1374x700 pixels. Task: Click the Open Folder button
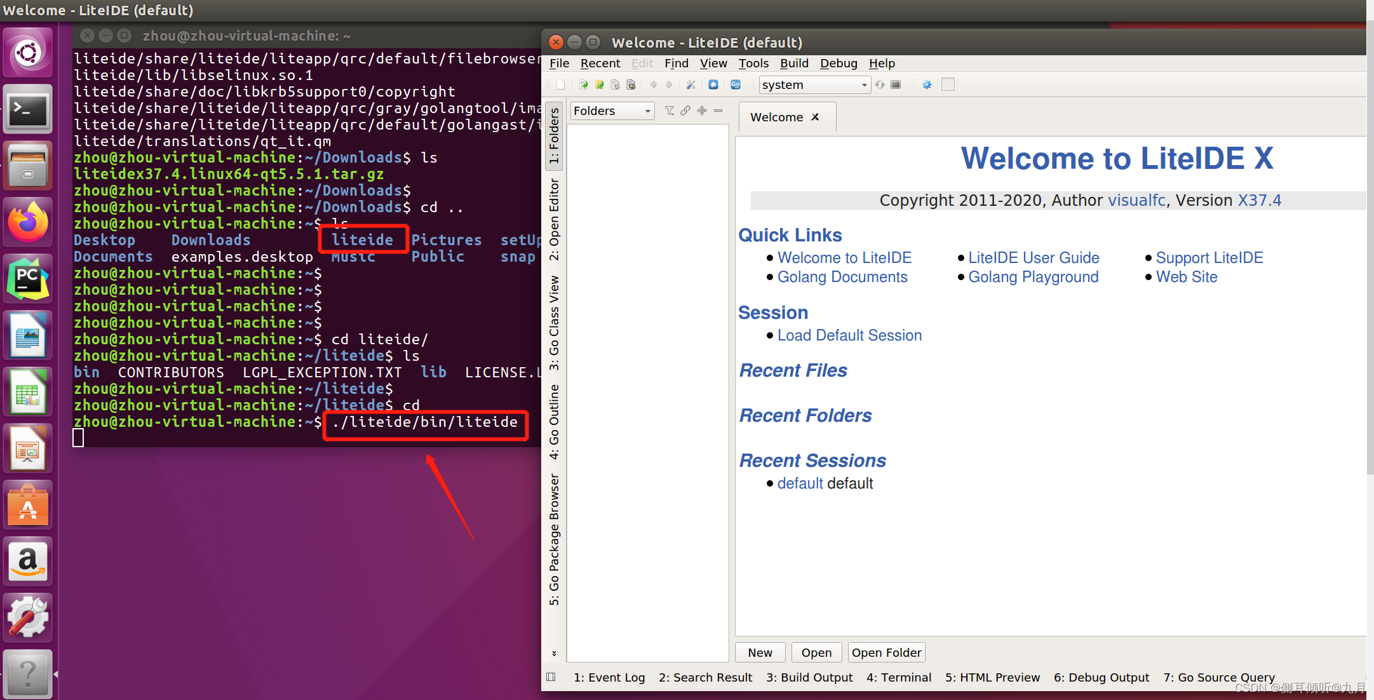click(x=886, y=652)
